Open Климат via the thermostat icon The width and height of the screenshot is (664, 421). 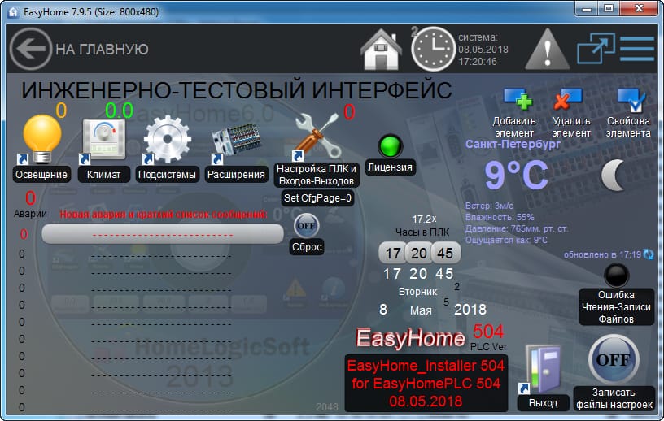coord(104,140)
